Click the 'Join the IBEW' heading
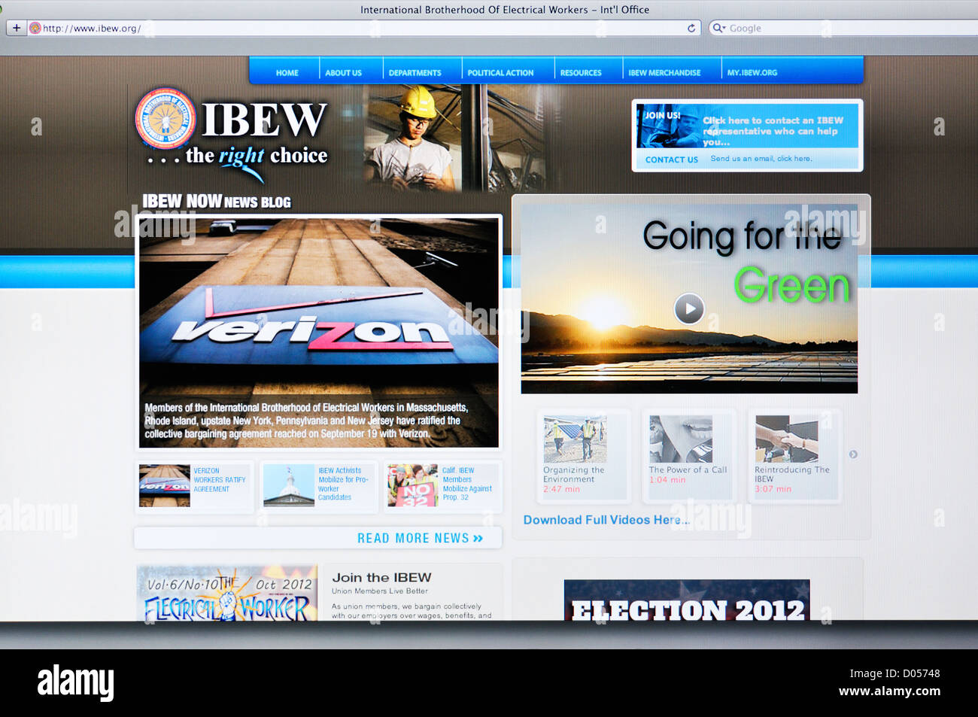The image size is (978, 717). (381, 578)
